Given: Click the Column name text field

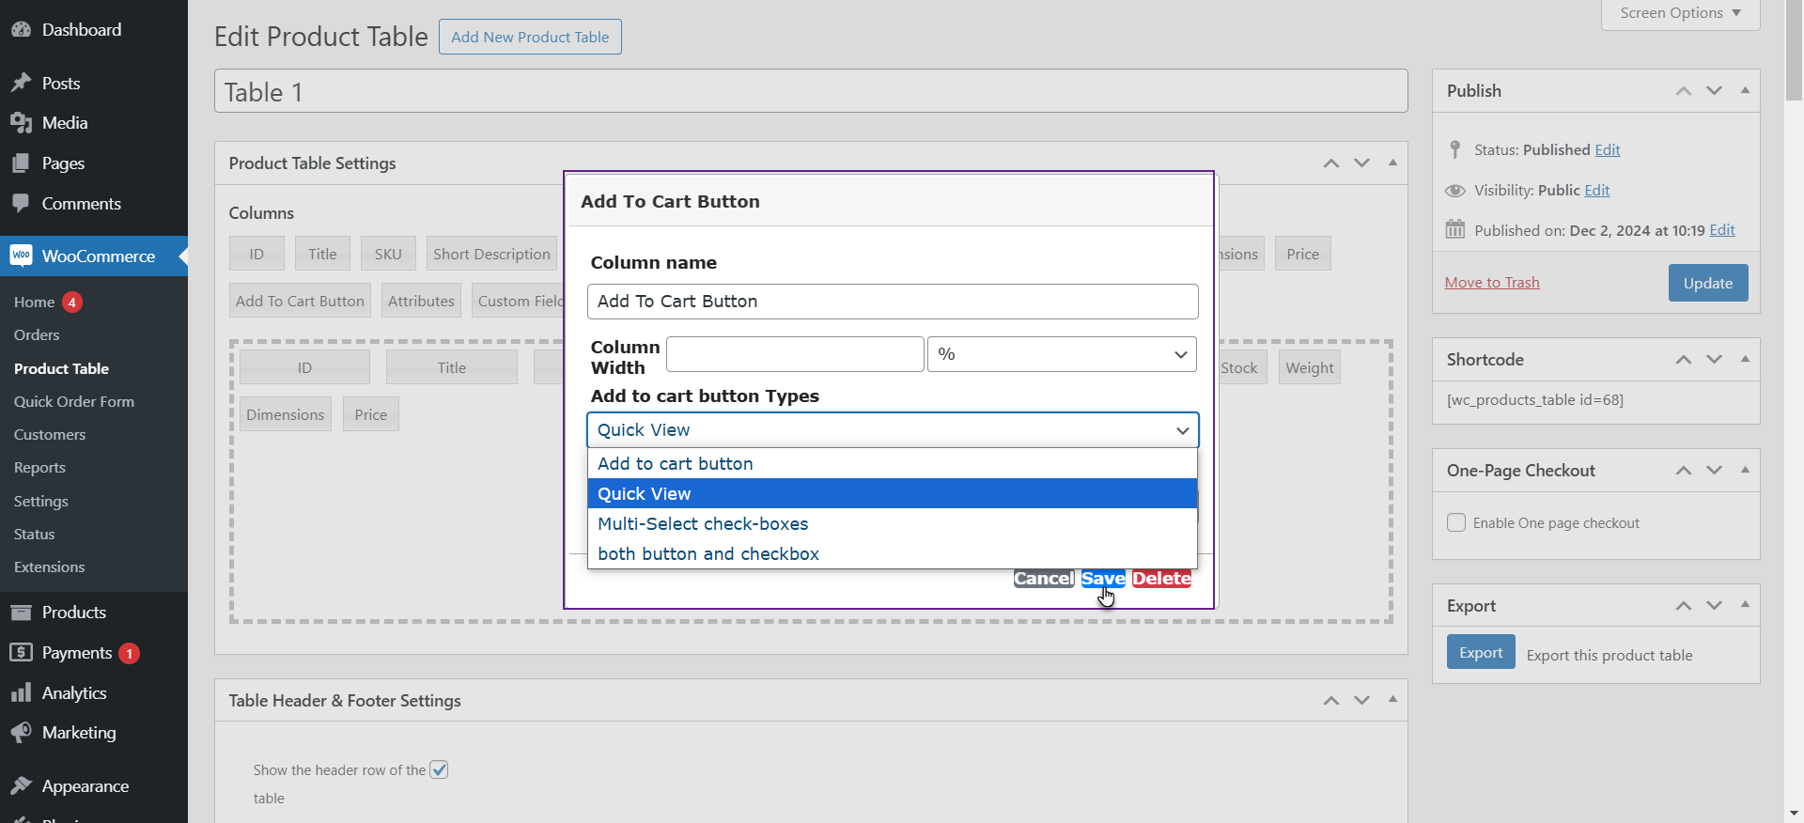Looking at the screenshot, I should [x=893, y=302].
